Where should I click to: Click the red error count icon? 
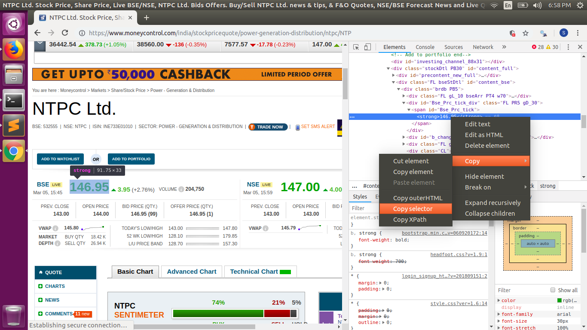click(534, 47)
